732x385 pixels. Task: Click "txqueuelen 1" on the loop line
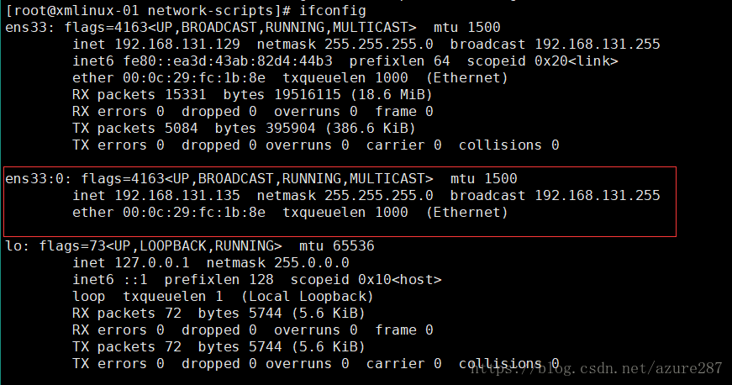(x=173, y=296)
